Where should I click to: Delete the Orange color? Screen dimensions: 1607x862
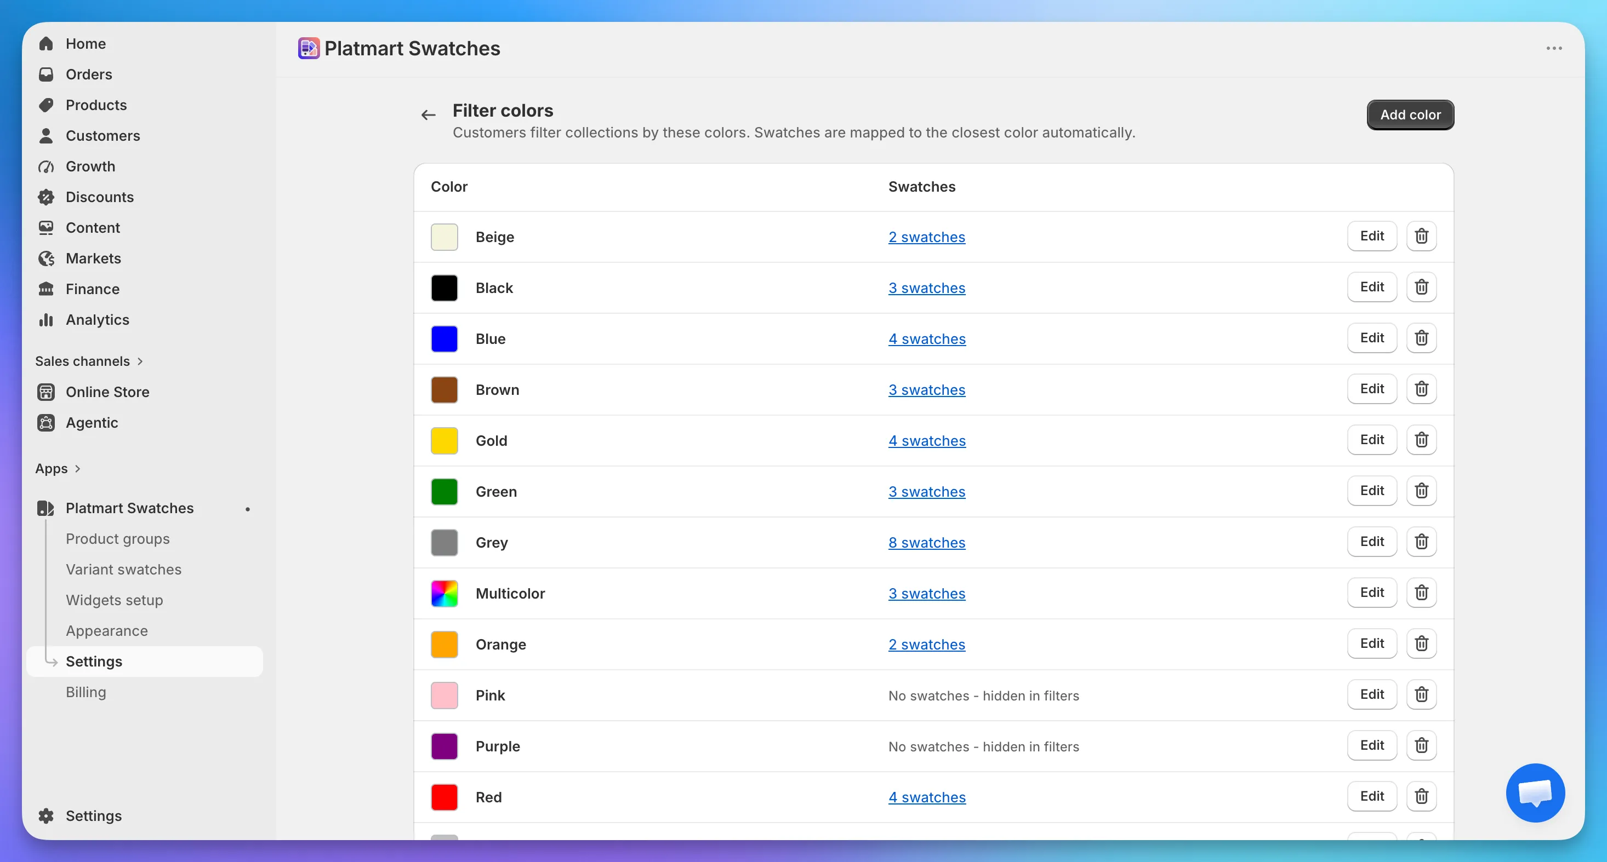pyautogui.click(x=1421, y=643)
